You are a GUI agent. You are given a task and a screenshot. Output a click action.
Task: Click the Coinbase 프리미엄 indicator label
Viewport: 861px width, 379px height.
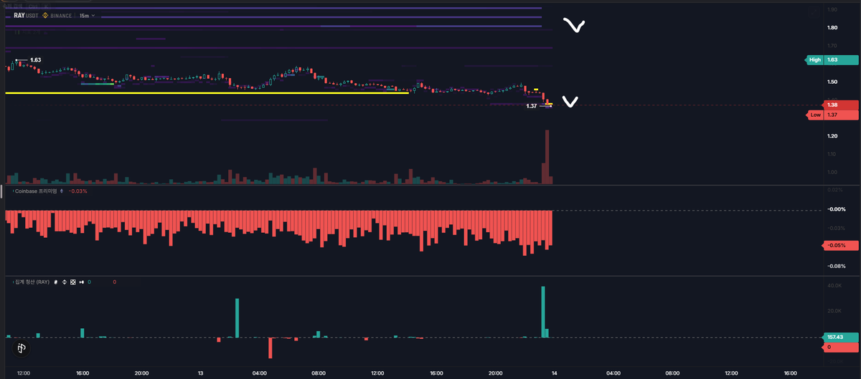coord(35,191)
